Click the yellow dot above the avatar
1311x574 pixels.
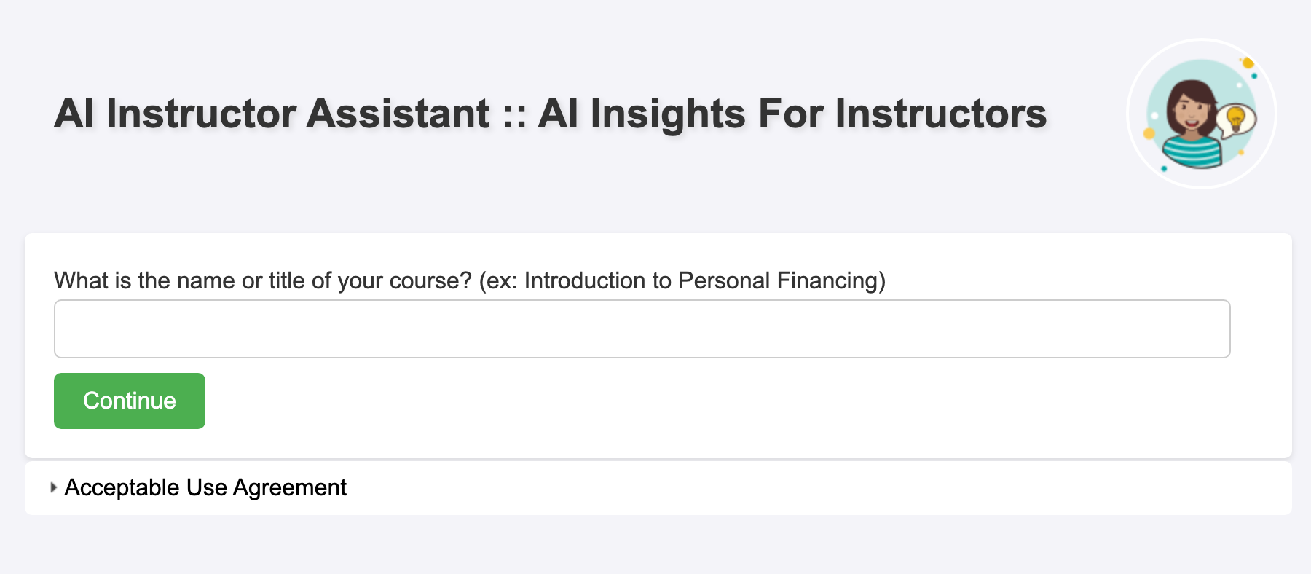[x=1248, y=63]
